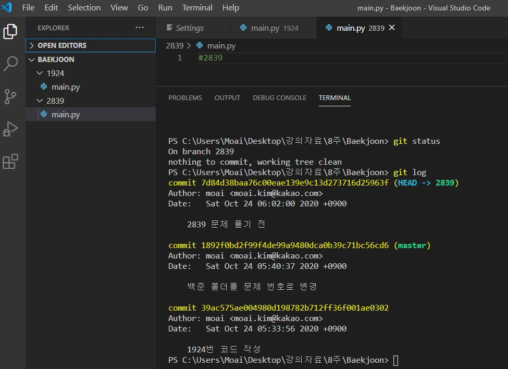Image resolution: width=508 pixels, height=369 pixels.
Task: Show the Problems panel tab
Action: (x=185, y=98)
